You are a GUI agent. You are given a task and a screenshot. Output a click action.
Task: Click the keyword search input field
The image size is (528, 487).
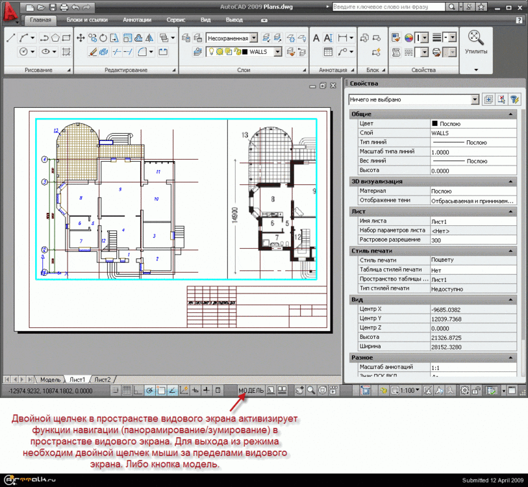pyautogui.click(x=388, y=6)
